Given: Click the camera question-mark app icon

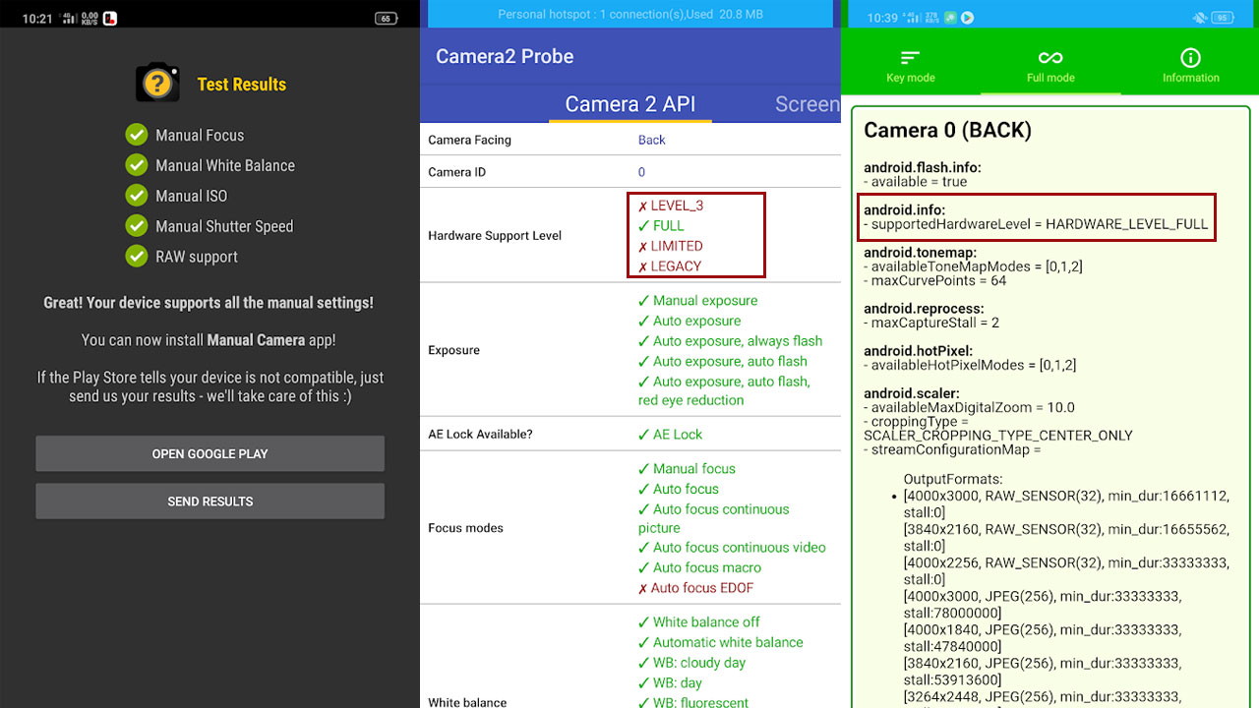Looking at the screenshot, I should tap(157, 83).
